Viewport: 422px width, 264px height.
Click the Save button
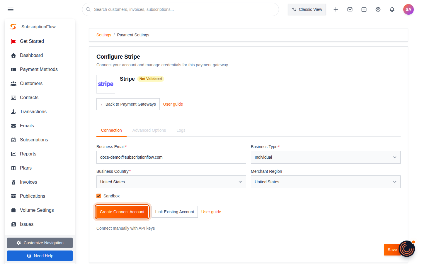tap(392, 250)
